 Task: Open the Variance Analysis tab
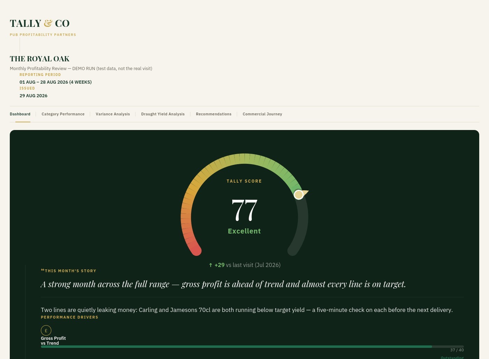point(113,114)
